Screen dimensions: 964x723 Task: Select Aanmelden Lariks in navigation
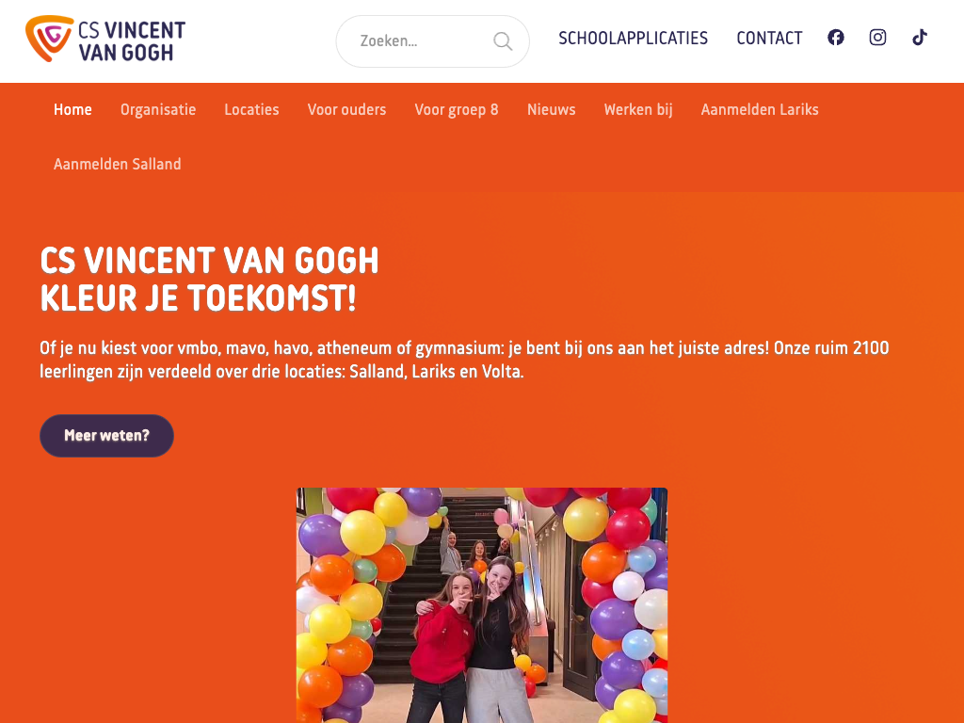click(760, 109)
